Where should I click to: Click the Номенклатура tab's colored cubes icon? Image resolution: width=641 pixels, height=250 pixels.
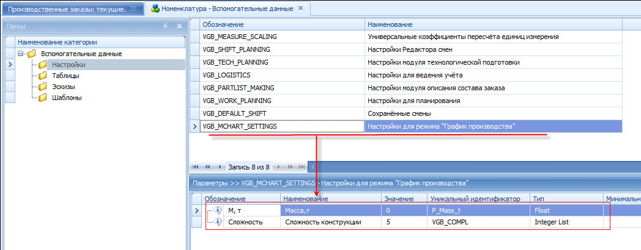(155, 9)
